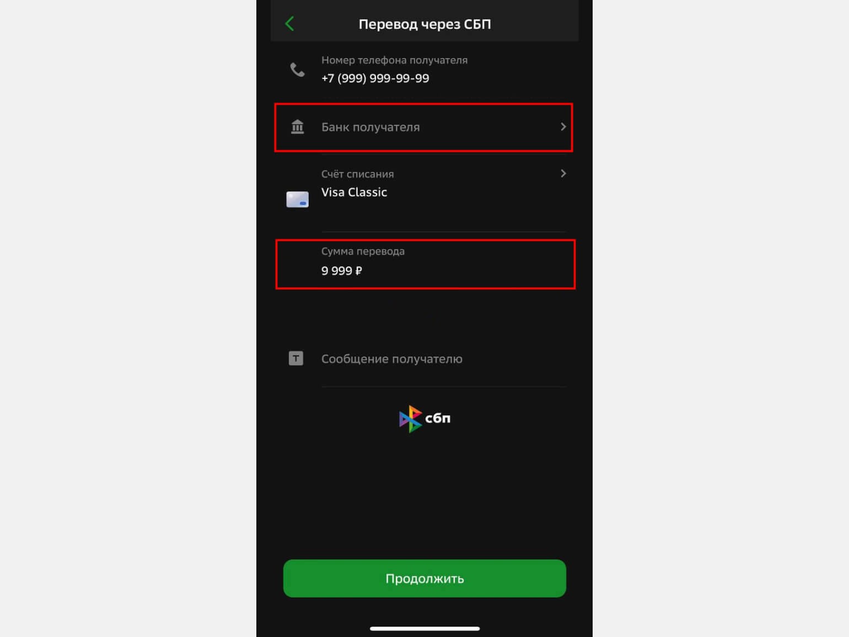
Task: Click the Перевод через СБП title
Action: click(424, 24)
